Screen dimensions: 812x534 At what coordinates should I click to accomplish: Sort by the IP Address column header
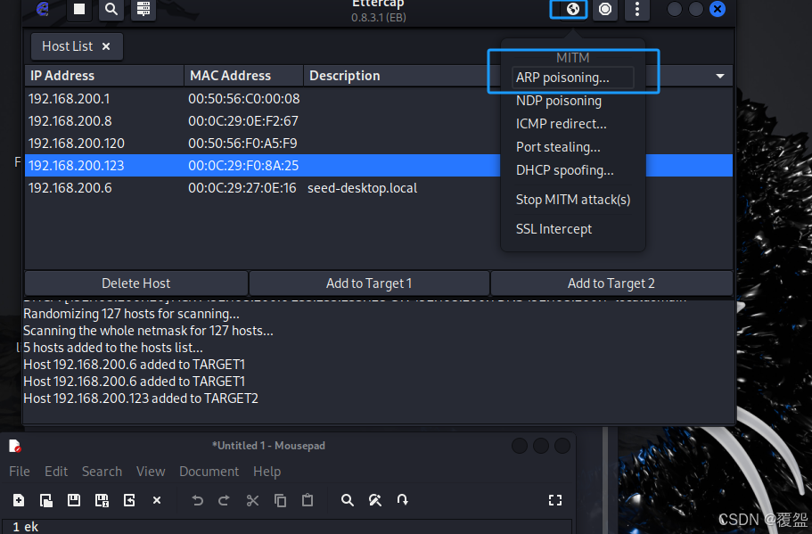pos(104,76)
